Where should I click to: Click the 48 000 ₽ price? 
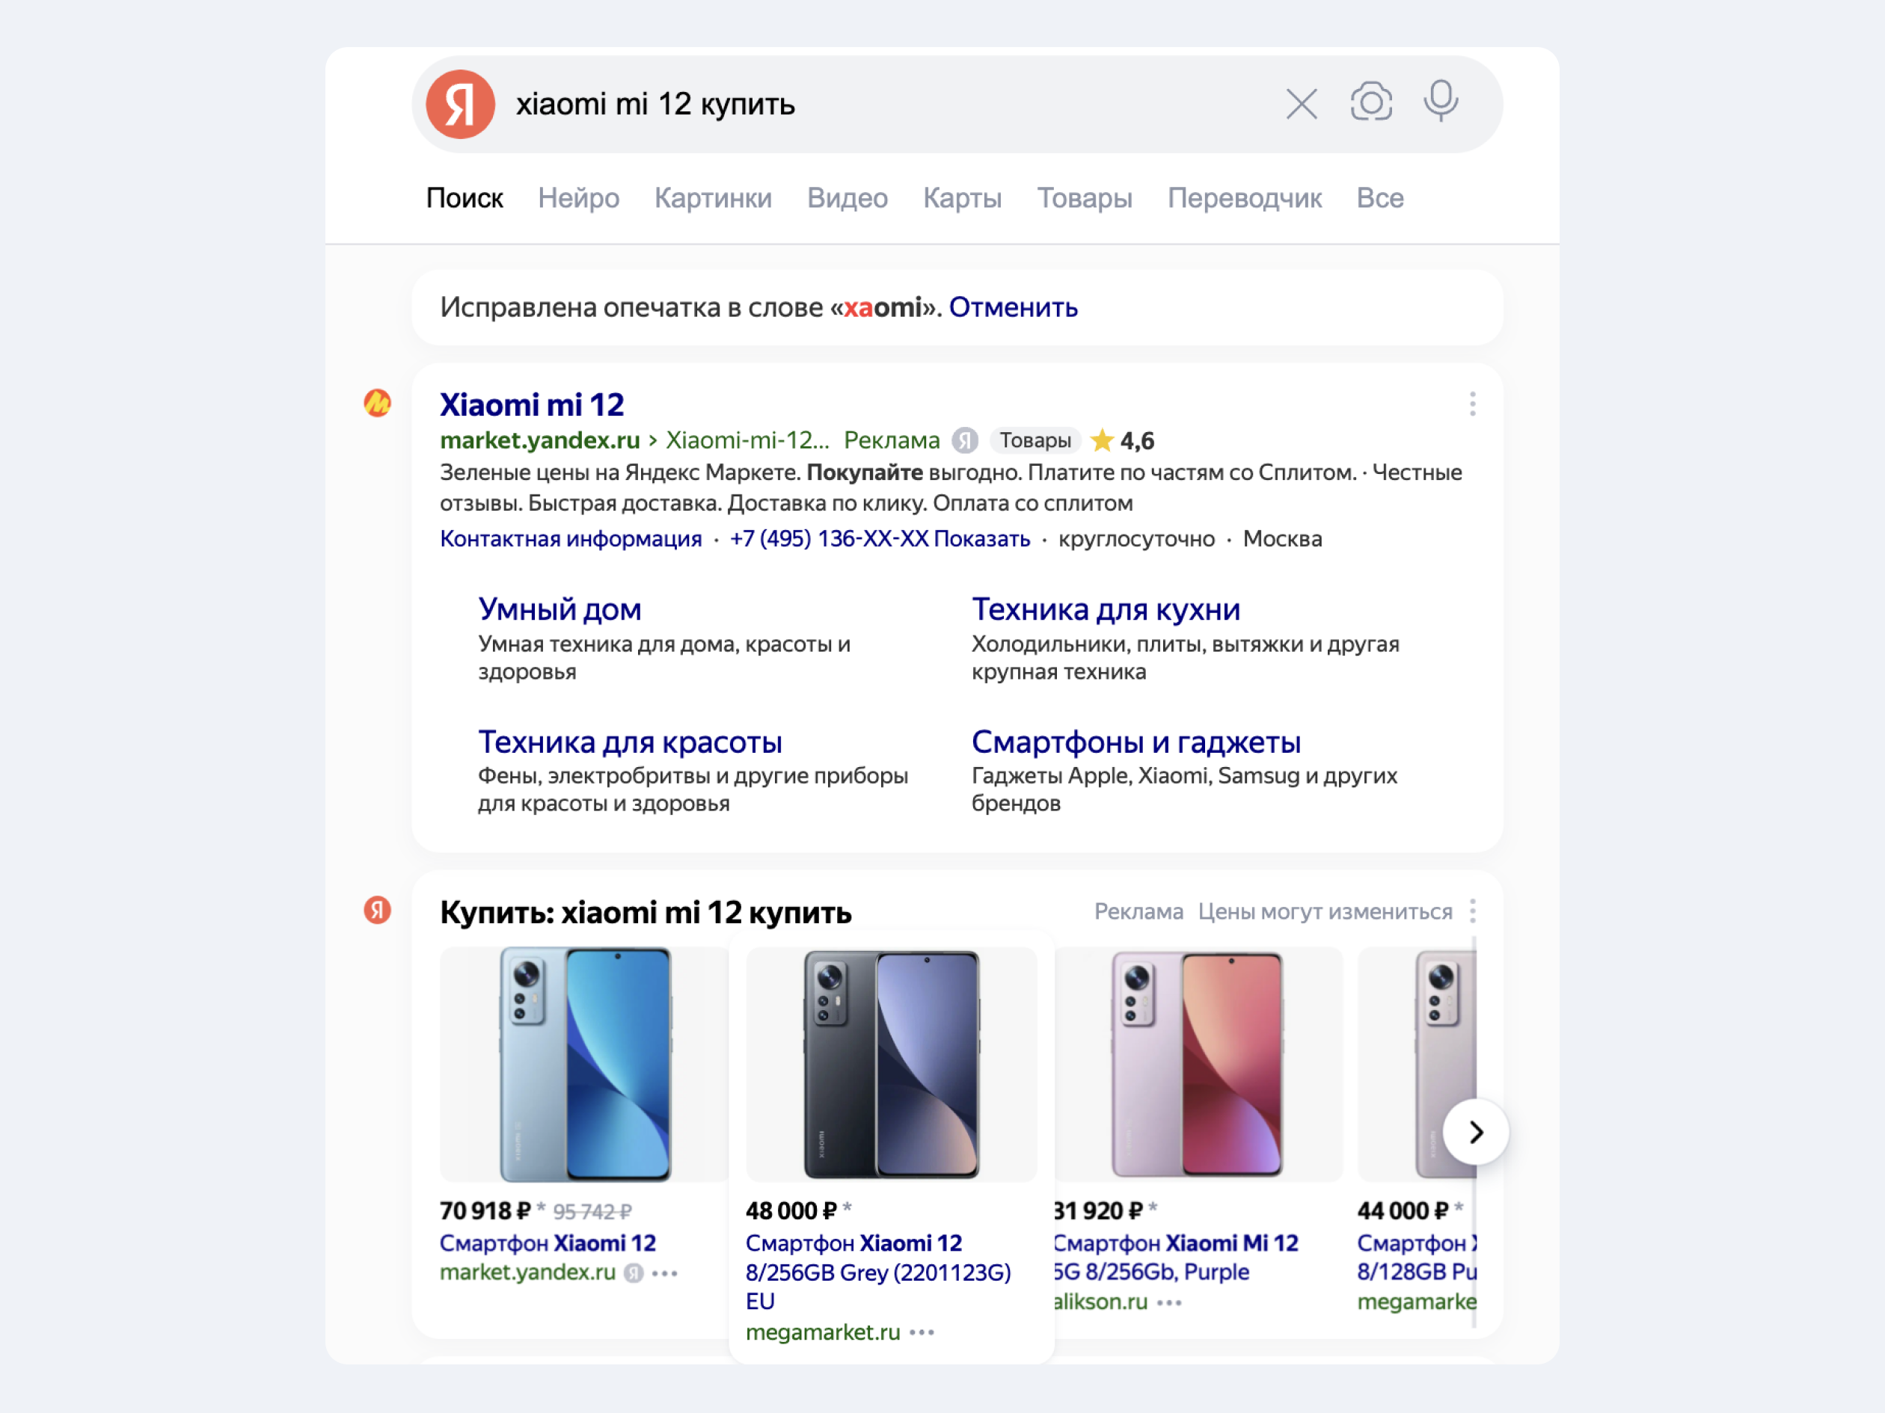point(791,1210)
